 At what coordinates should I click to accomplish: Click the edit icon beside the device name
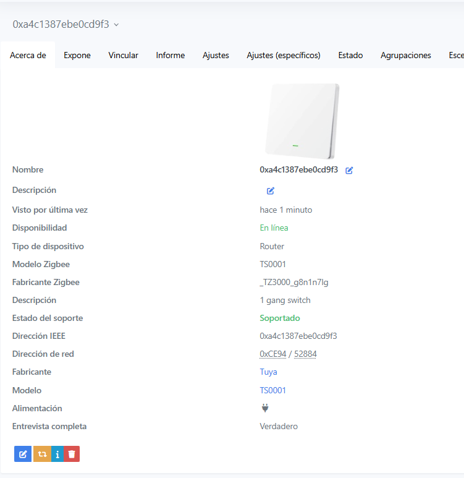(349, 170)
